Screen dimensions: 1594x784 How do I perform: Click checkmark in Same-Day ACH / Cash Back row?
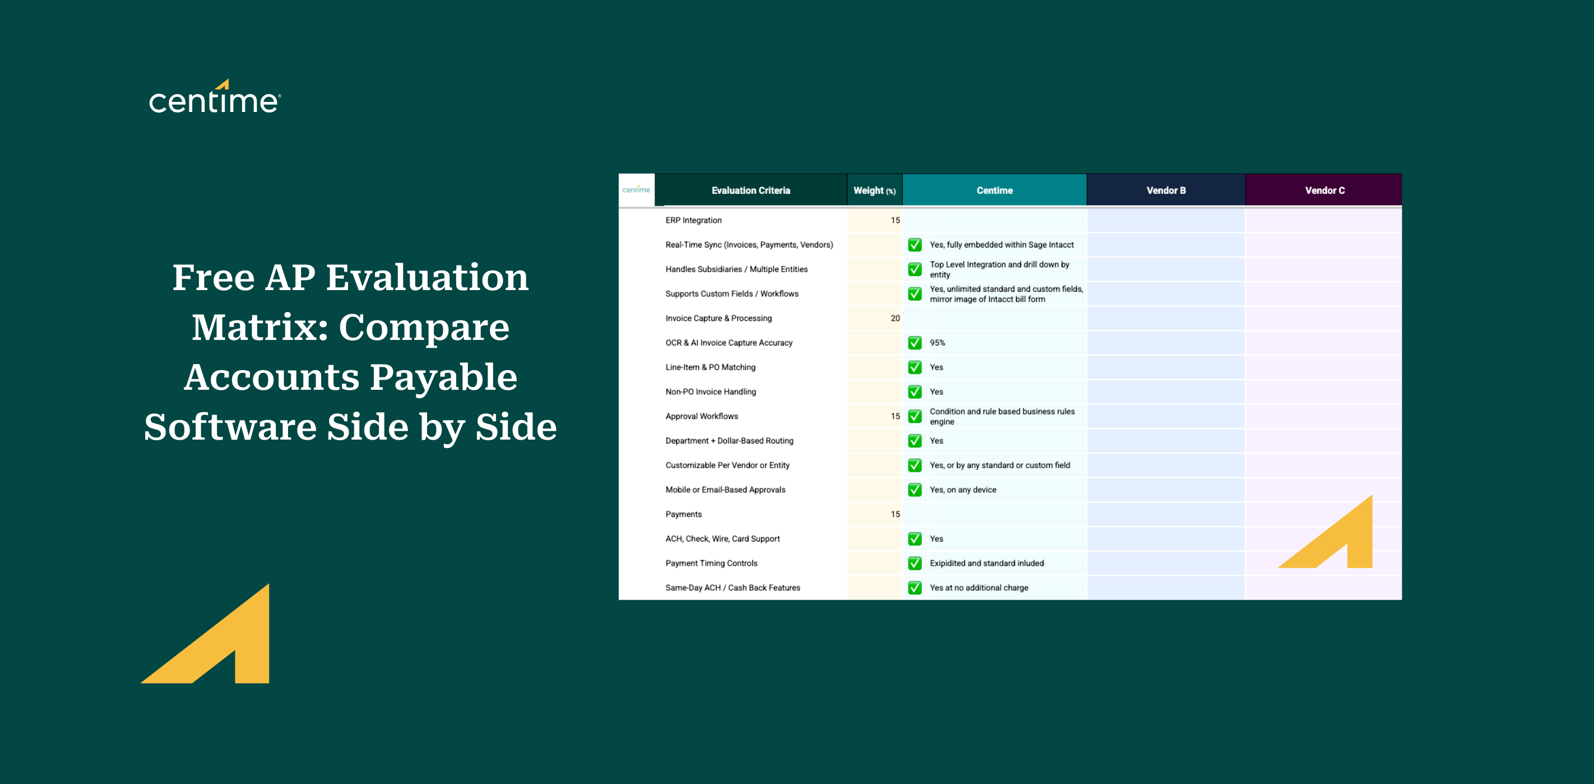click(915, 588)
